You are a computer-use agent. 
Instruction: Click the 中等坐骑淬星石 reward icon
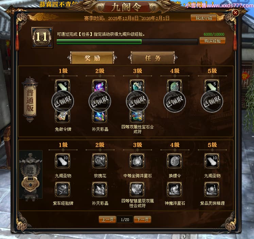137,161
